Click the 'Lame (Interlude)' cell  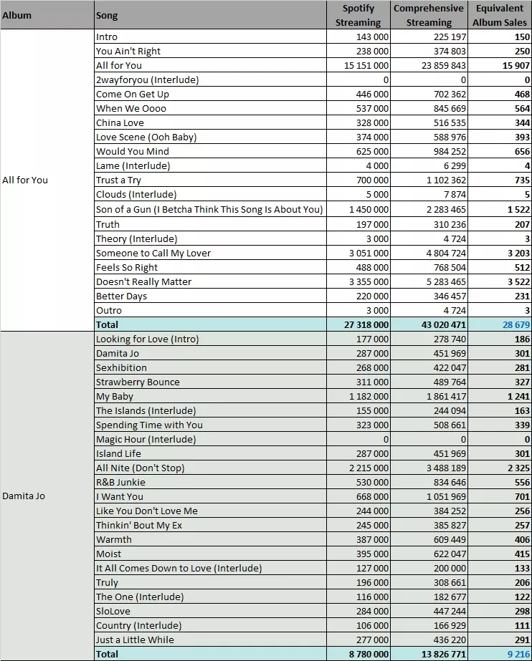click(x=210, y=165)
